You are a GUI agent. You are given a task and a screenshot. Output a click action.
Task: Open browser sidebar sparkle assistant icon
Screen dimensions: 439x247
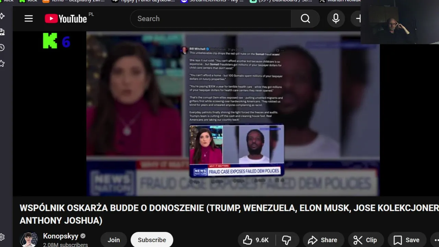[x=2, y=16]
